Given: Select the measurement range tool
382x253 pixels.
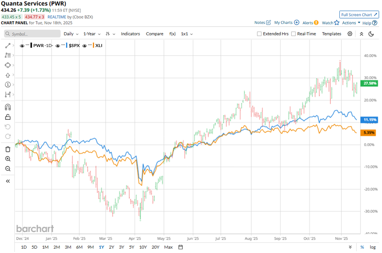Looking at the screenshot, I should pos(8,95).
